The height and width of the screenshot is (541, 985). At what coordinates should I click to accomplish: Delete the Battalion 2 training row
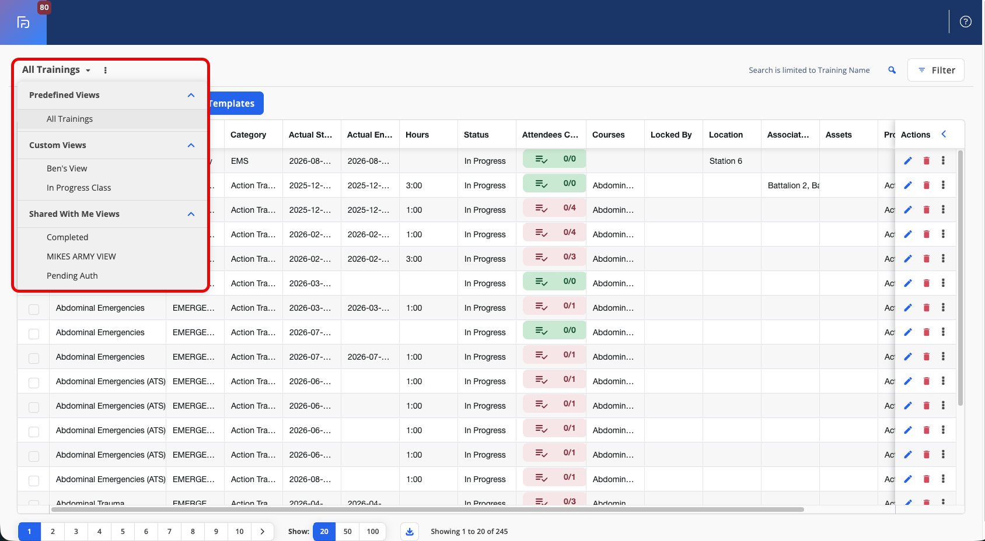[927, 185]
